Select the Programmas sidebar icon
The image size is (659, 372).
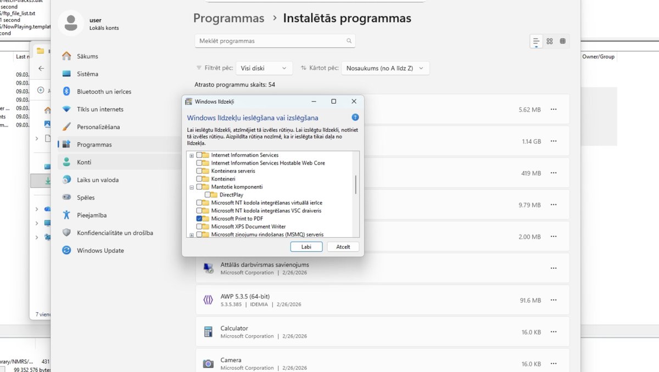(66, 144)
